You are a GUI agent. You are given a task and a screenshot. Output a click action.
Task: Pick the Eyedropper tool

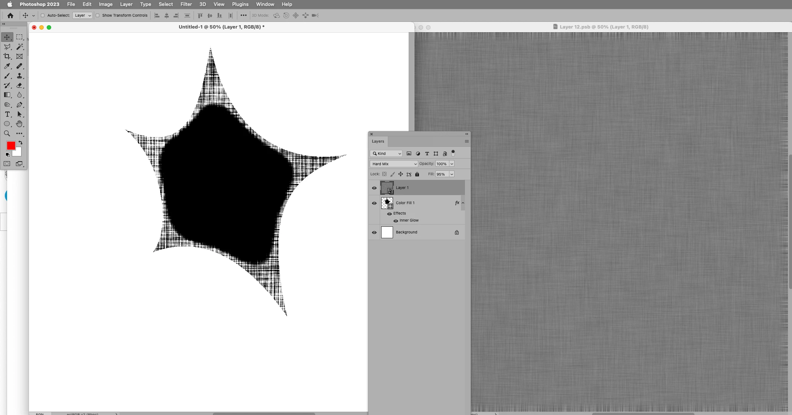click(x=7, y=66)
